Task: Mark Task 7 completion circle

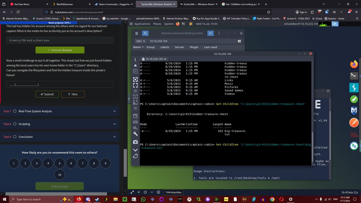Action: (x=15, y=111)
